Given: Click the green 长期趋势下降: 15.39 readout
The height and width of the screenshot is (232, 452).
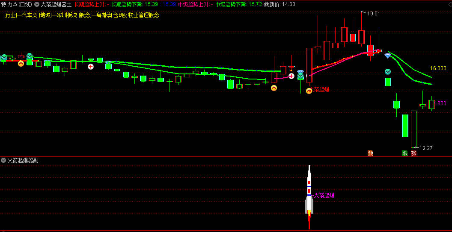Looking at the screenshot, I should (x=135, y=4).
